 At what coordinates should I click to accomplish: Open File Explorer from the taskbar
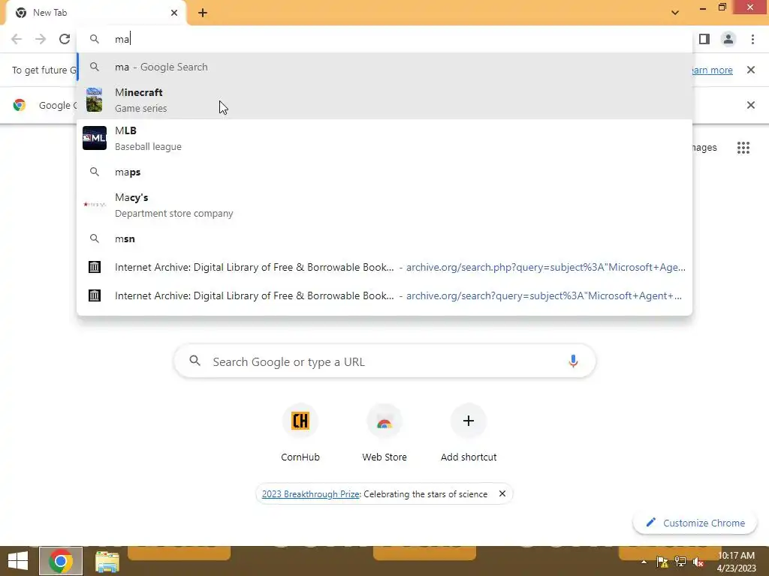[107, 562]
